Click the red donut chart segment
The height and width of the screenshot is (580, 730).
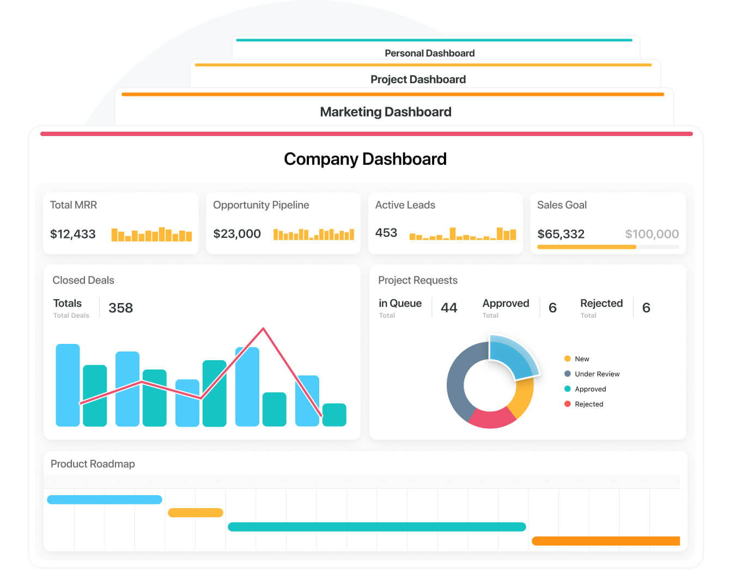coord(491,418)
